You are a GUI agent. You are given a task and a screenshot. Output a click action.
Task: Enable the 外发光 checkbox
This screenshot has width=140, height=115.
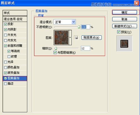click(6, 35)
